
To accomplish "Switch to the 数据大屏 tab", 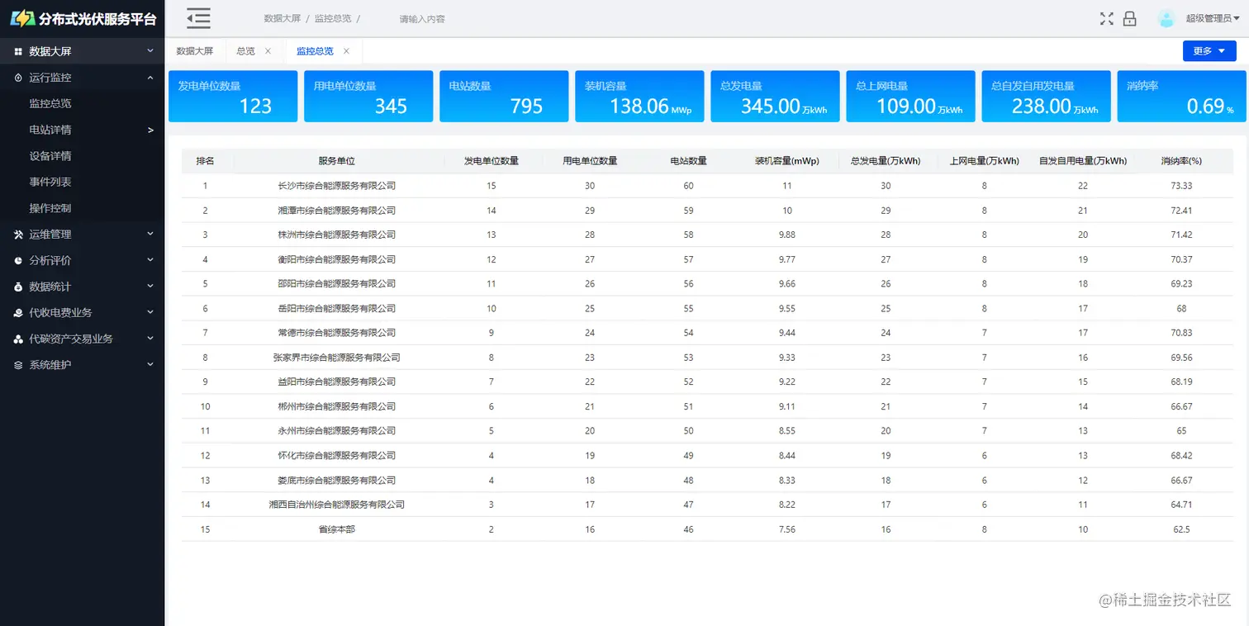I will pos(195,51).
